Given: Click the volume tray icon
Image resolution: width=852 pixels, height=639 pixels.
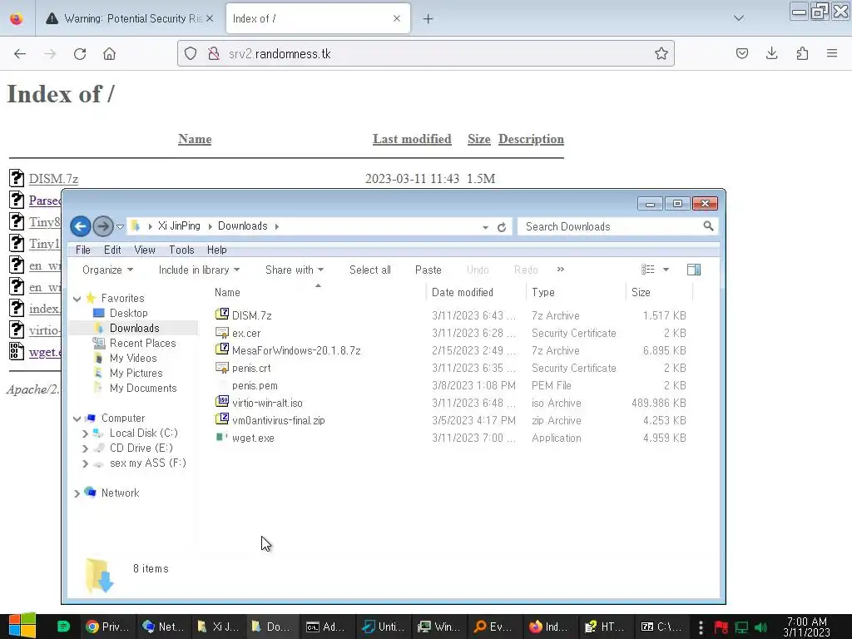Looking at the screenshot, I should coord(761,627).
